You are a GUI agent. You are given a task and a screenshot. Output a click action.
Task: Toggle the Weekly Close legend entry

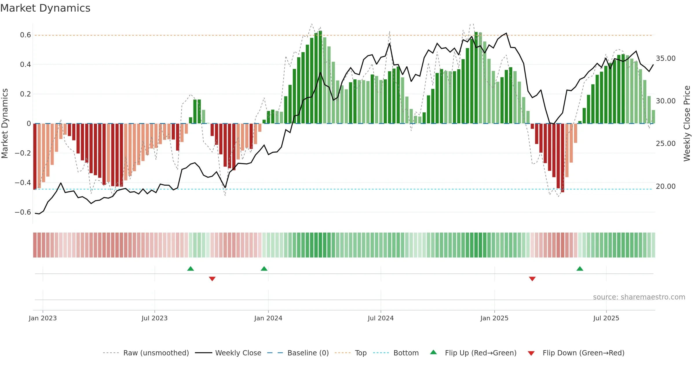point(228,353)
